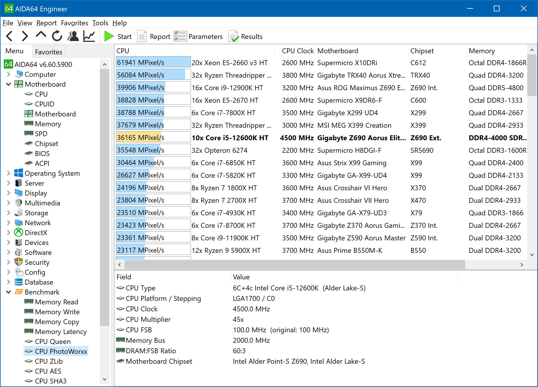Switch to the Favorites tab

click(x=48, y=52)
